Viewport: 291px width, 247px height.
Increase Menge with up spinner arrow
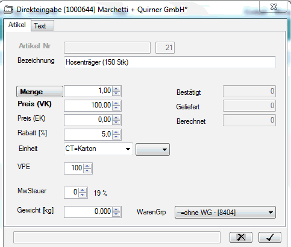point(116,89)
